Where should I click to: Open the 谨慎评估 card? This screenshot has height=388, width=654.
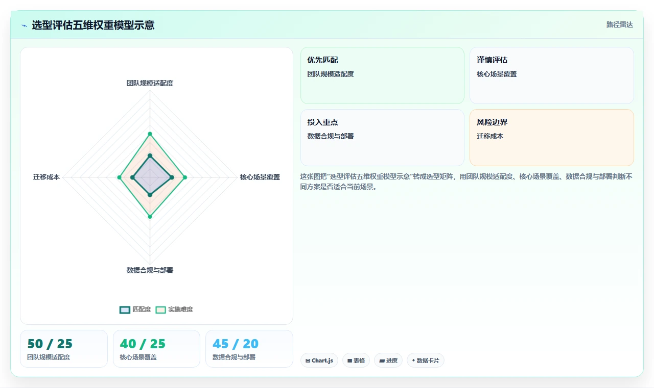pos(552,75)
